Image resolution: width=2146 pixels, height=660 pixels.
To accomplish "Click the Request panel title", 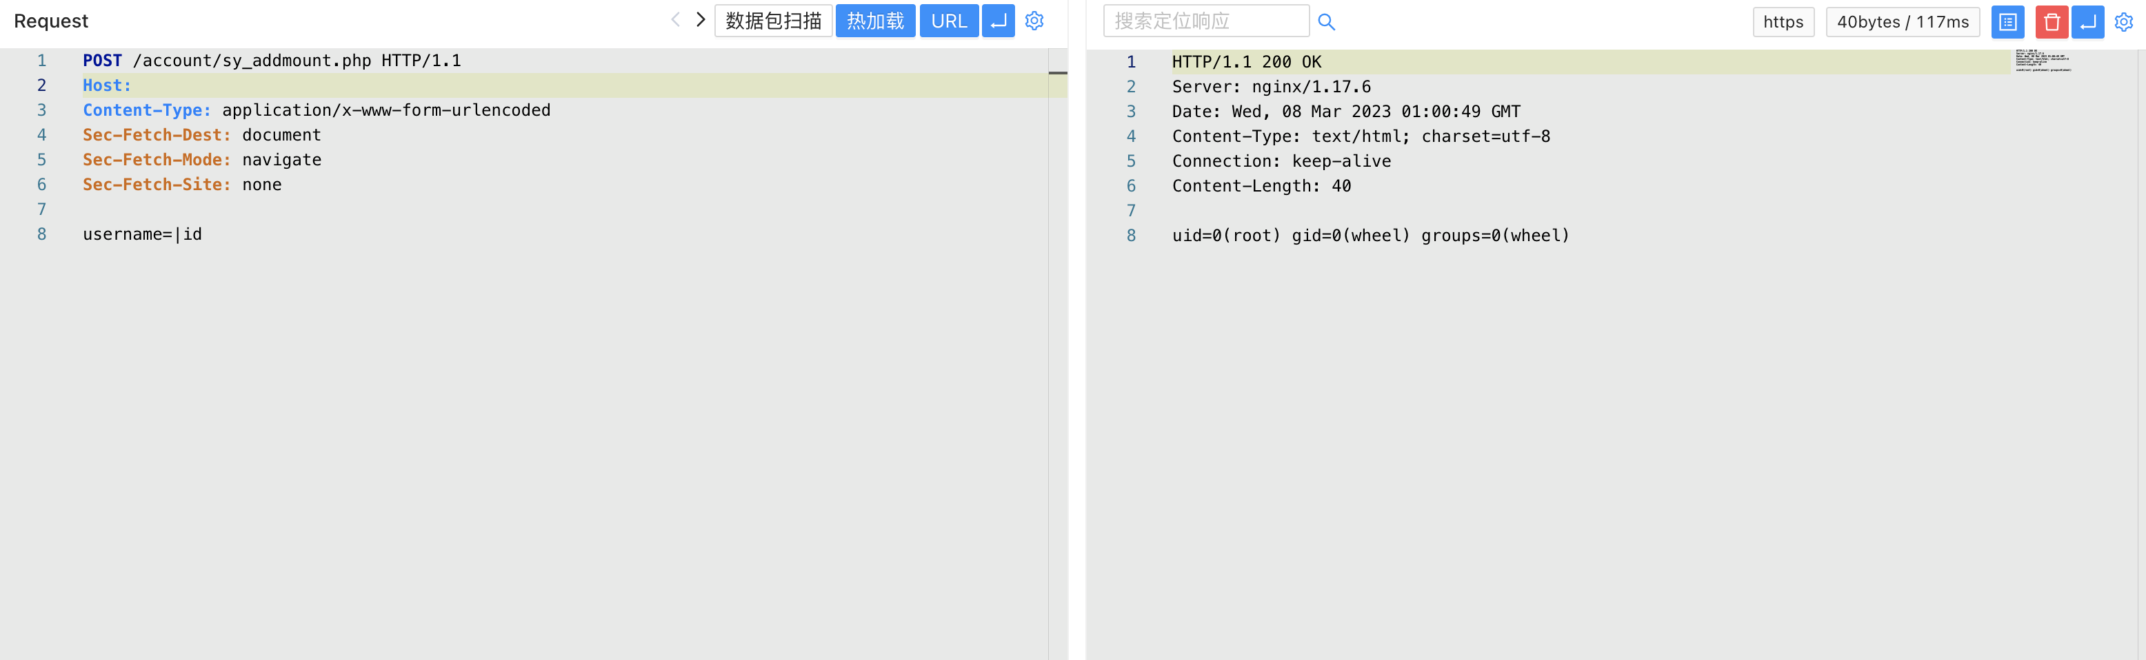I will 51,21.
